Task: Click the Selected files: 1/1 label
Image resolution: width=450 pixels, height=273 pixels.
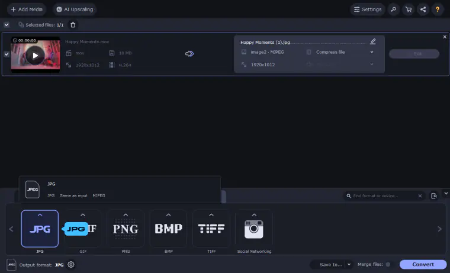Action: pos(44,25)
